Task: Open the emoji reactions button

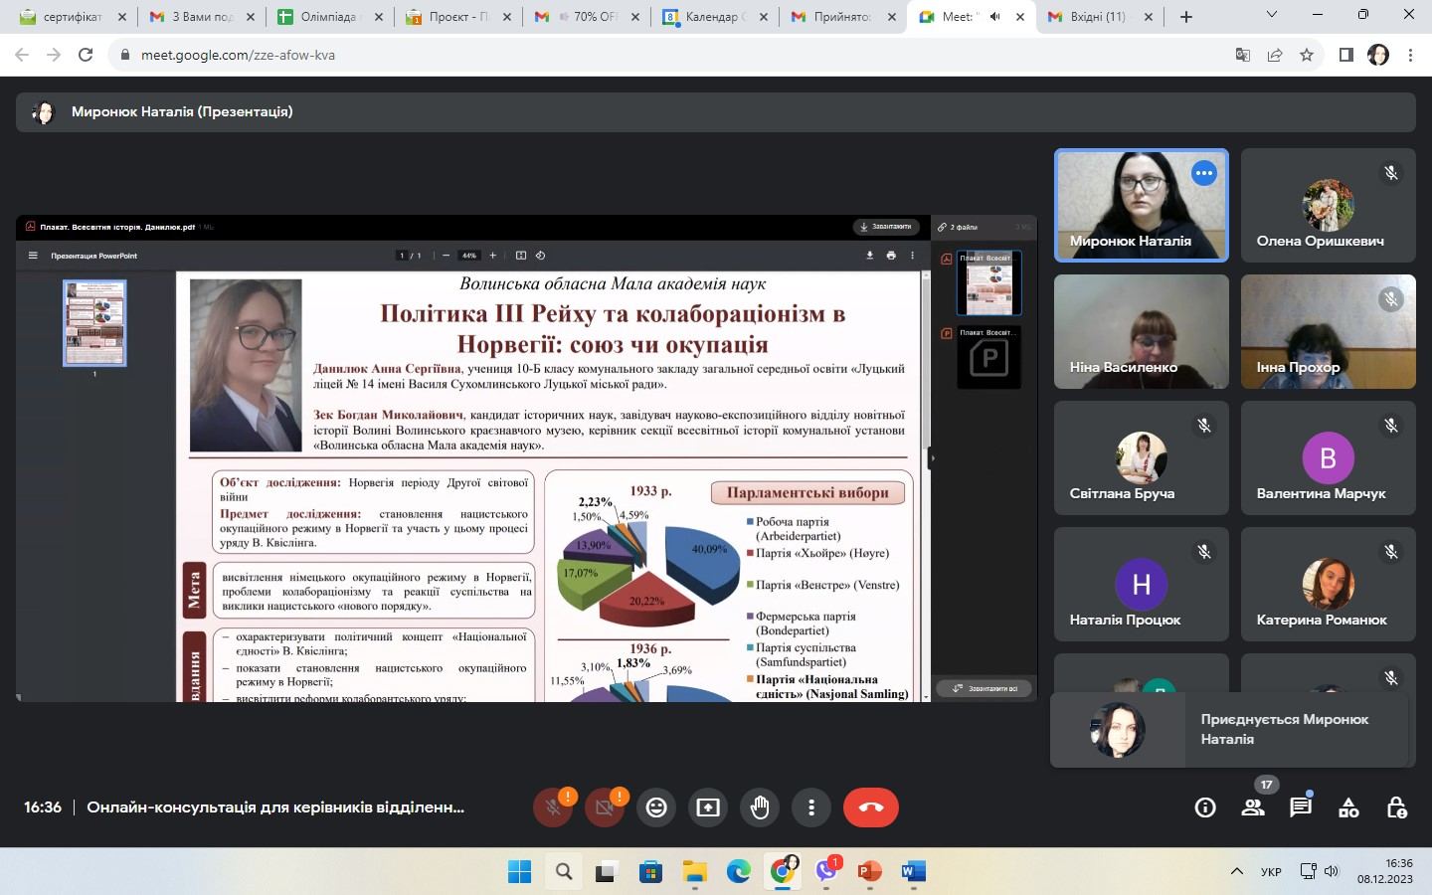Action: click(656, 807)
